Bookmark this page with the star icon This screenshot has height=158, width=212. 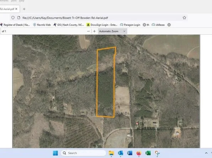click(184, 18)
